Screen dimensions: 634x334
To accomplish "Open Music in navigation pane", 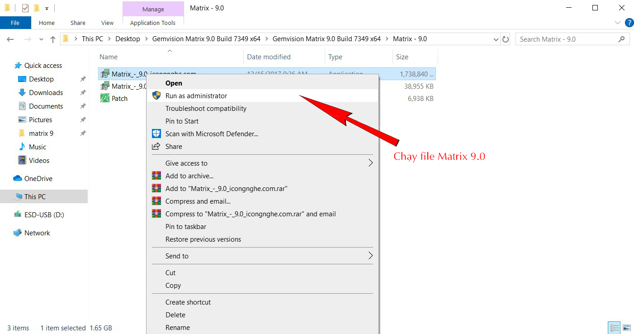I will tap(37, 147).
